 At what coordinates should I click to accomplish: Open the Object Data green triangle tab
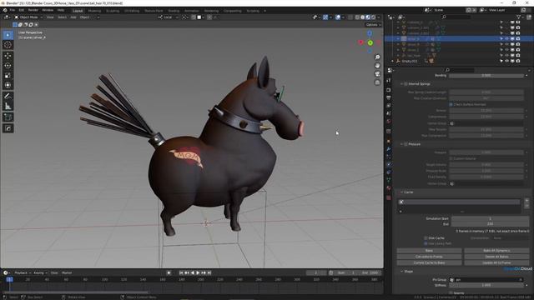[x=389, y=180]
